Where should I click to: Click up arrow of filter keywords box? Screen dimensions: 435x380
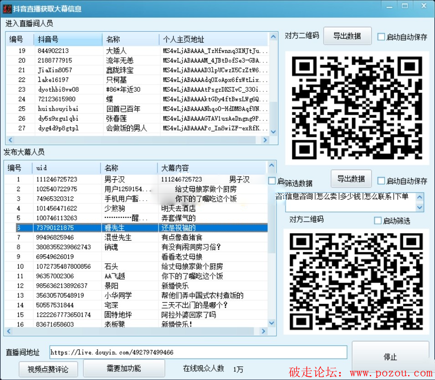pyautogui.click(x=420, y=197)
